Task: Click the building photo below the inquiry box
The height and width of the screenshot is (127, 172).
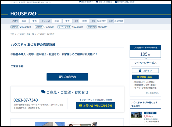Action: pos(50,124)
